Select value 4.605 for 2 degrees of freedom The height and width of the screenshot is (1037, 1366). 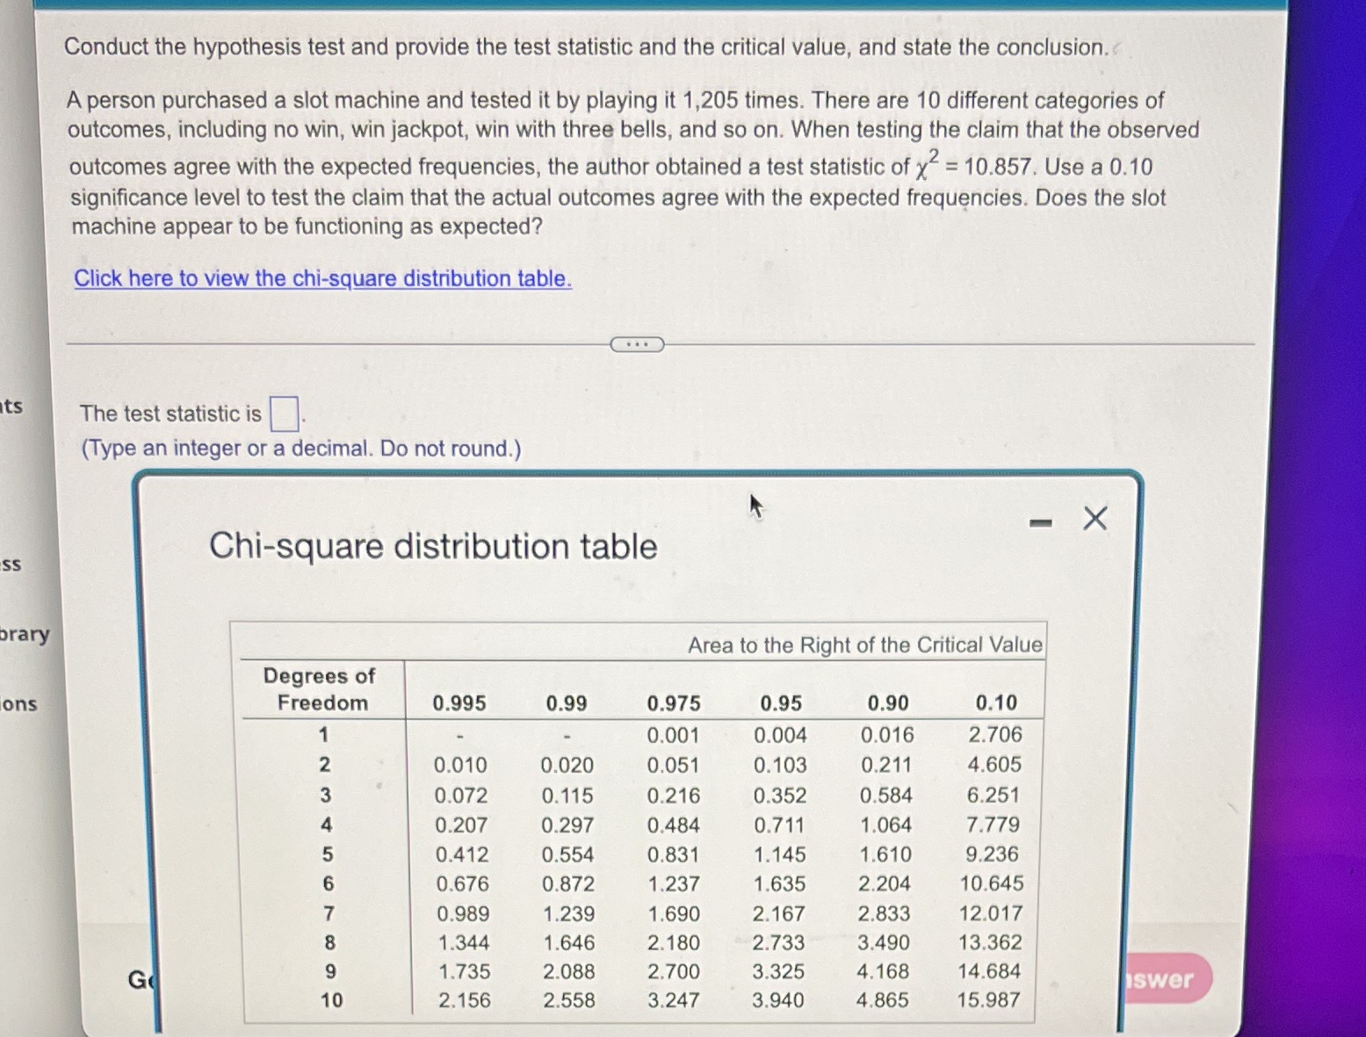(996, 765)
